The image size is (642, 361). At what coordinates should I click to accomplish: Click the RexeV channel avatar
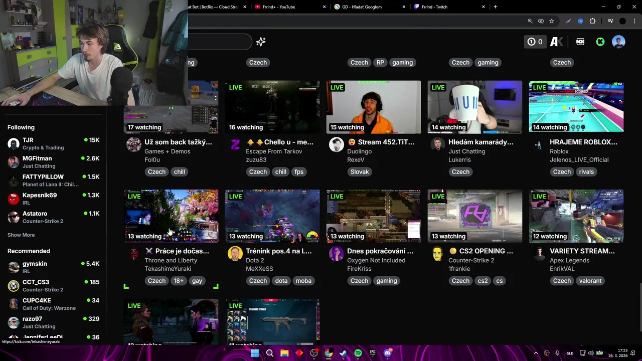pos(337,145)
